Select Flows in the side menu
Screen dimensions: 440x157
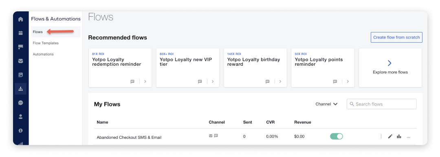[55, 32]
